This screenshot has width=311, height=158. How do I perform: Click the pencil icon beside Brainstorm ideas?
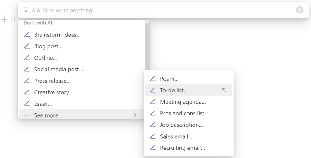tap(27, 35)
